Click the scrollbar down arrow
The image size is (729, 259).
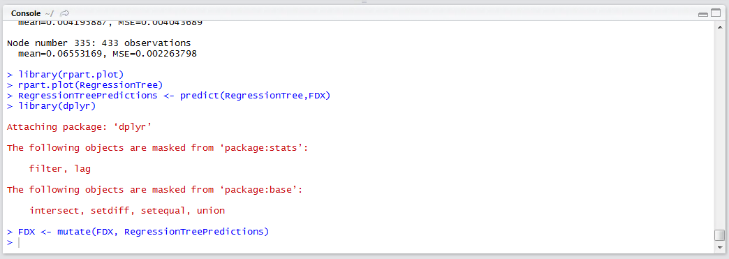[x=719, y=247]
